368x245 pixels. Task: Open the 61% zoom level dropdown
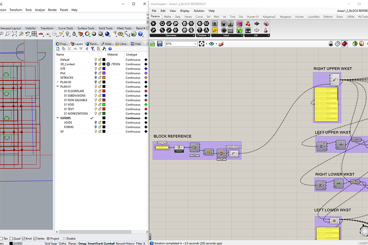[195, 44]
